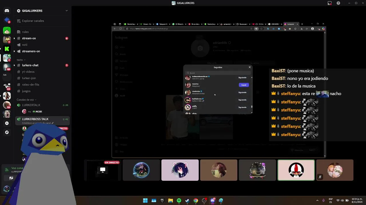
Task: Collapse Canales de voz category
Action: click(27, 100)
